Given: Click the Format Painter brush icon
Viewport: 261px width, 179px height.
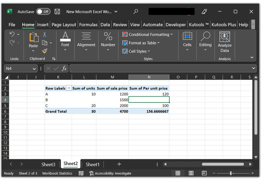Looking at the screenshot, I should pyautogui.click(x=45, y=51).
